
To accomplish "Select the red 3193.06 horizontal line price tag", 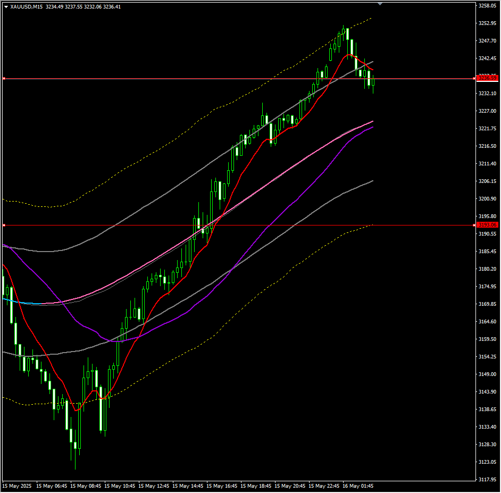I will (x=487, y=225).
